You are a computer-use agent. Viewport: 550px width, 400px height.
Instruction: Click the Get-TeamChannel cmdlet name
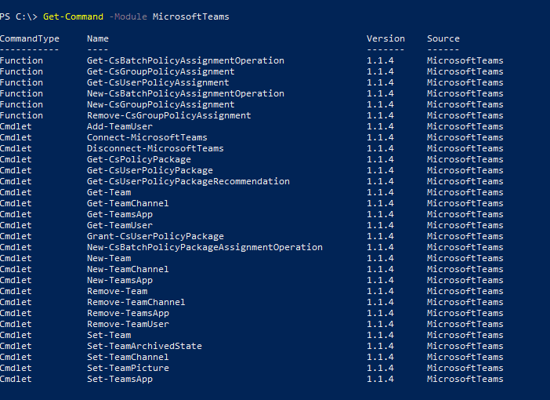click(x=128, y=203)
